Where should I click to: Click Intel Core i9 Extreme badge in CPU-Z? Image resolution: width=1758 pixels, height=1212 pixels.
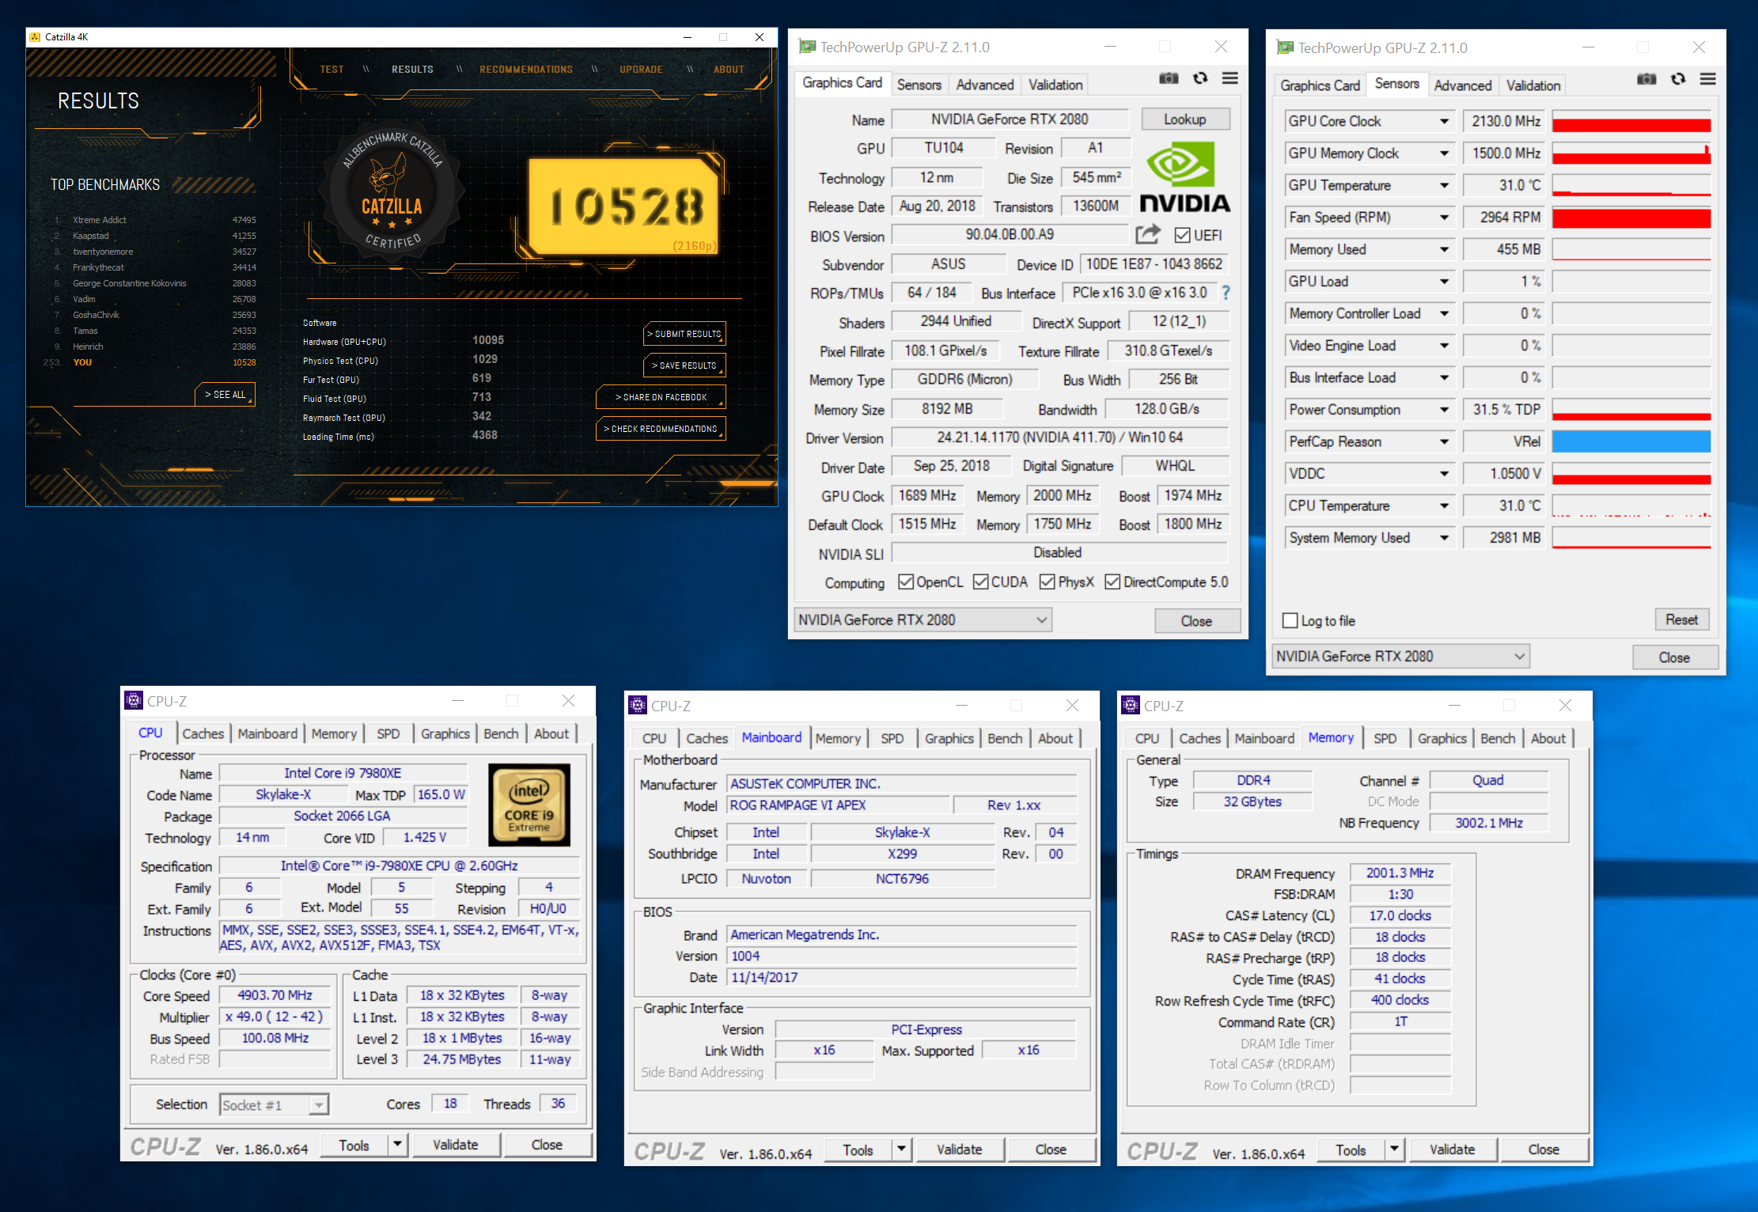click(529, 804)
